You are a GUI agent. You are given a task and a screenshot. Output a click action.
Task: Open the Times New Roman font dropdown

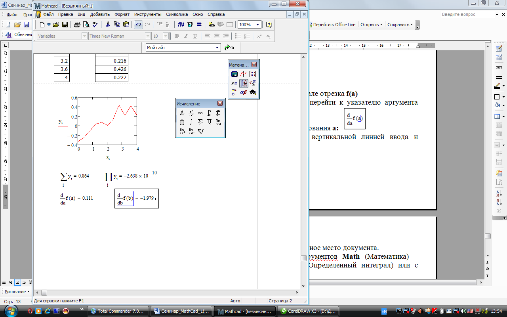click(x=148, y=36)
